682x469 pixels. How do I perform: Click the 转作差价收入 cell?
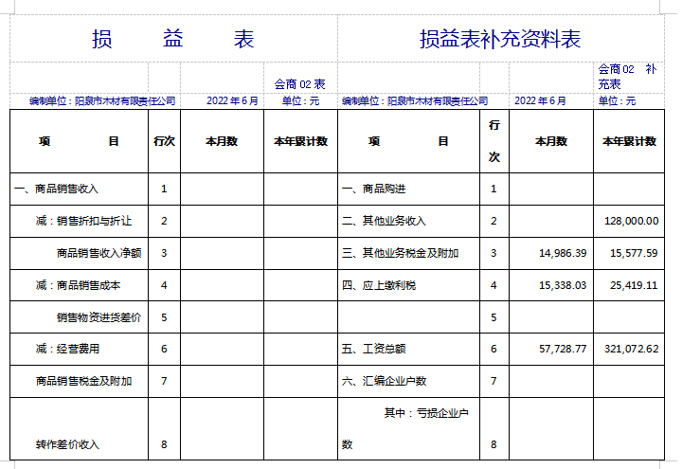click(x=67, y=444)
